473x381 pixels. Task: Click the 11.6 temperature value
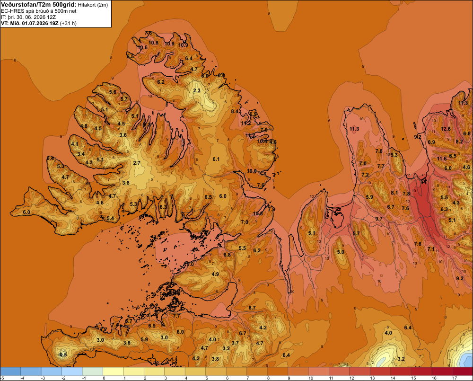442,159
